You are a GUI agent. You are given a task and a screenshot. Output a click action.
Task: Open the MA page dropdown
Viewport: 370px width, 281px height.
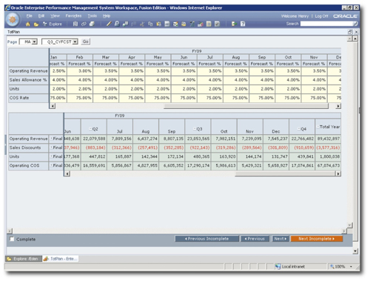(x=35, y=42)
